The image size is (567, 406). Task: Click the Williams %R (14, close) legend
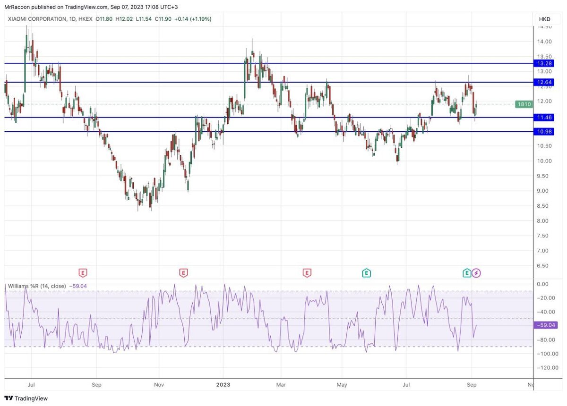(x=37, y=286)
